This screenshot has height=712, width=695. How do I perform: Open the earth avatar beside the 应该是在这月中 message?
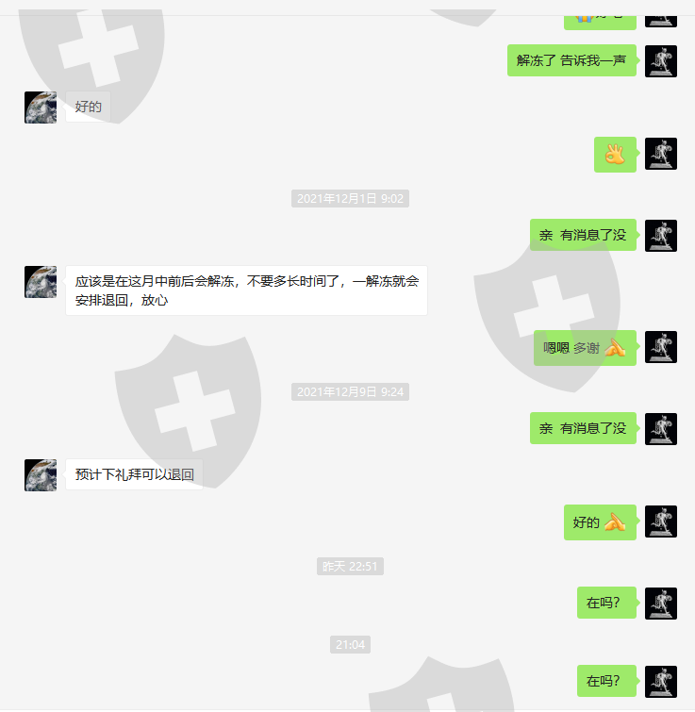(41, 282)
